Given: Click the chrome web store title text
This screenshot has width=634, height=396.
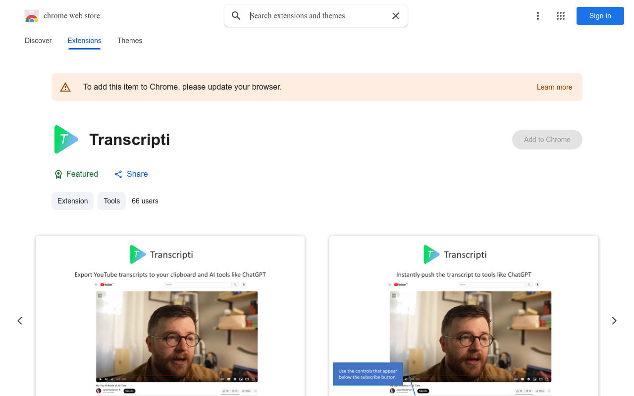Looking at the screenshot, I should [72, 16].
